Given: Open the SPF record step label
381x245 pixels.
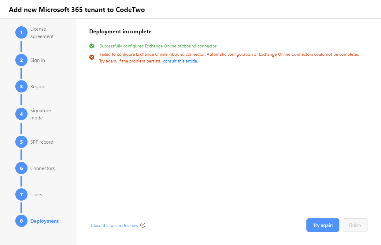Looking at the screenshot, I should pos(42,142).
